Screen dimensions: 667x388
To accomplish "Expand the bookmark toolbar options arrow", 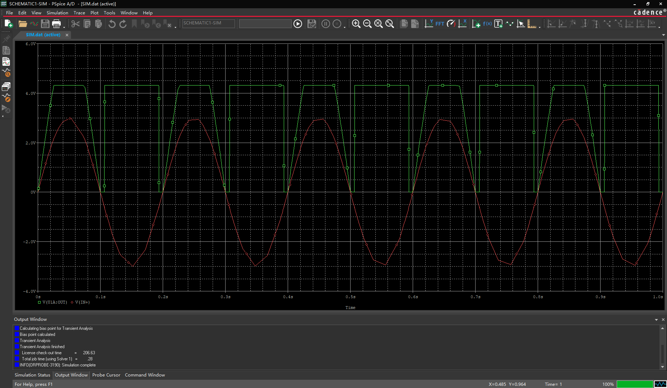I will pyautogui.click(x=175, y=27).
